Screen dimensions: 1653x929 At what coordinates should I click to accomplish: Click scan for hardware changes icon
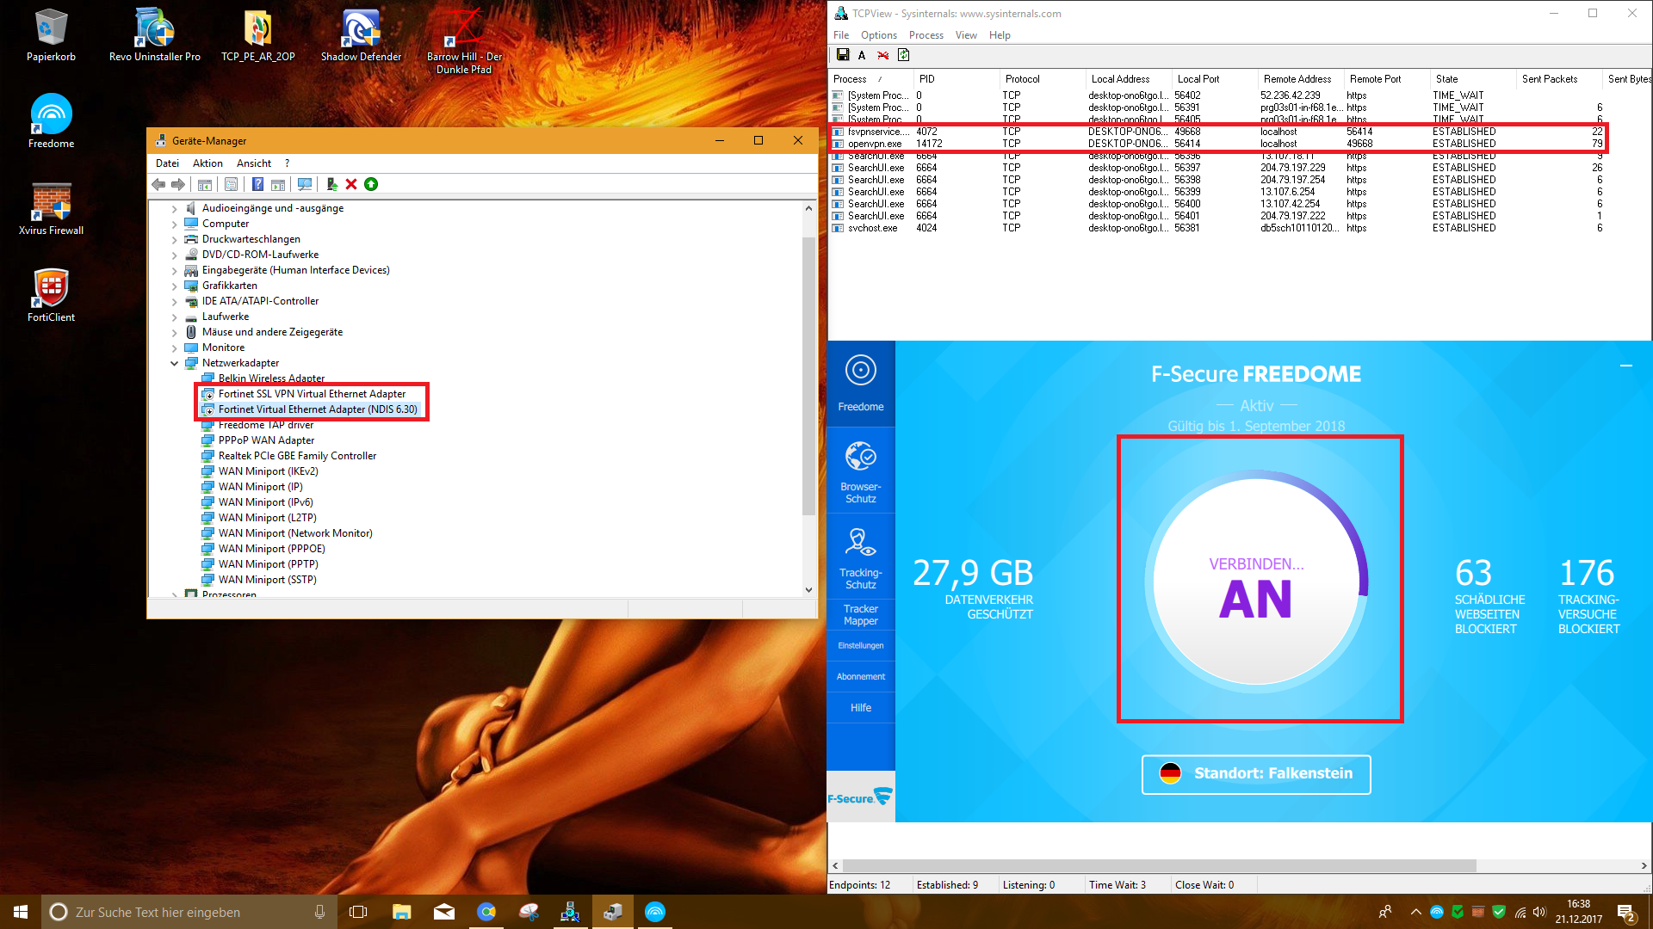pos(305,184)
